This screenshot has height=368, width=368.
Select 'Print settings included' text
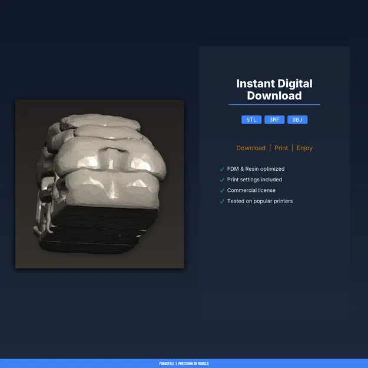click(x=254, y=180)
